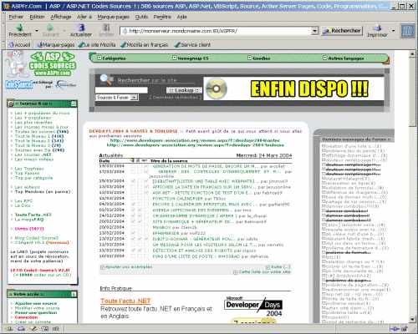
Task: Click the Sources panel header right icon
Action: tap(74, 104)
